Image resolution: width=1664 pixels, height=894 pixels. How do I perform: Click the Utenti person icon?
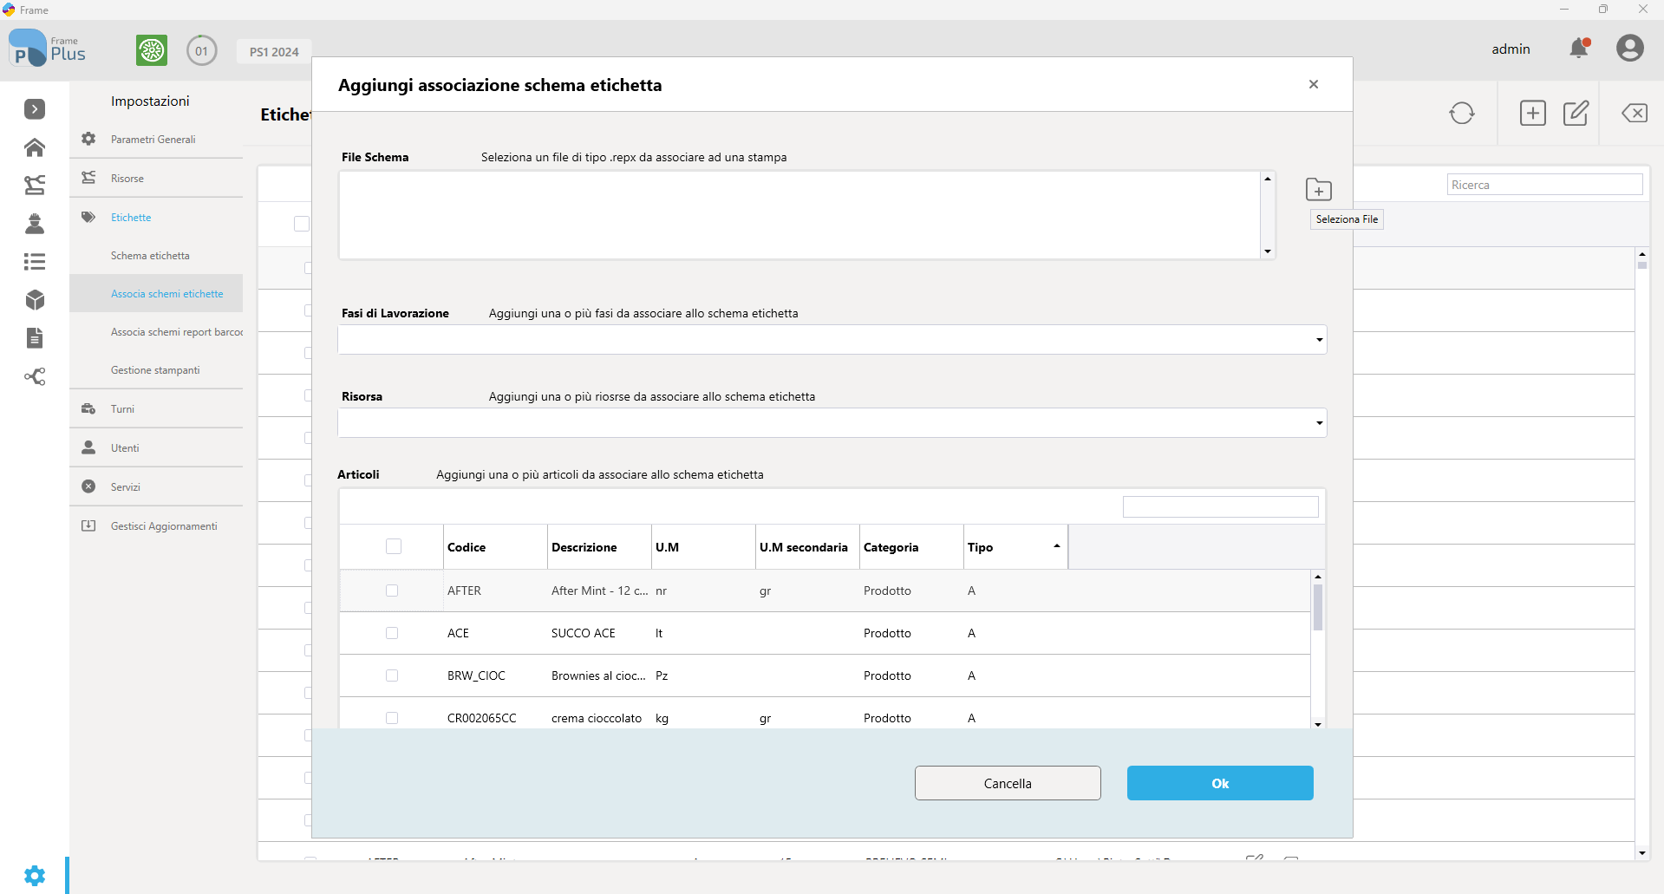point(88,447)
